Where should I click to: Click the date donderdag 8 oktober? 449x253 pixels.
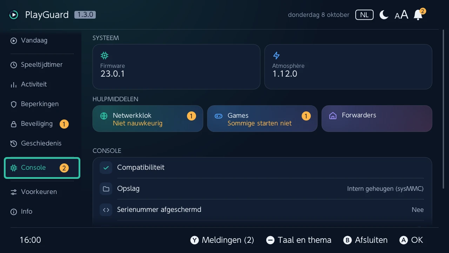coord(319,15)
